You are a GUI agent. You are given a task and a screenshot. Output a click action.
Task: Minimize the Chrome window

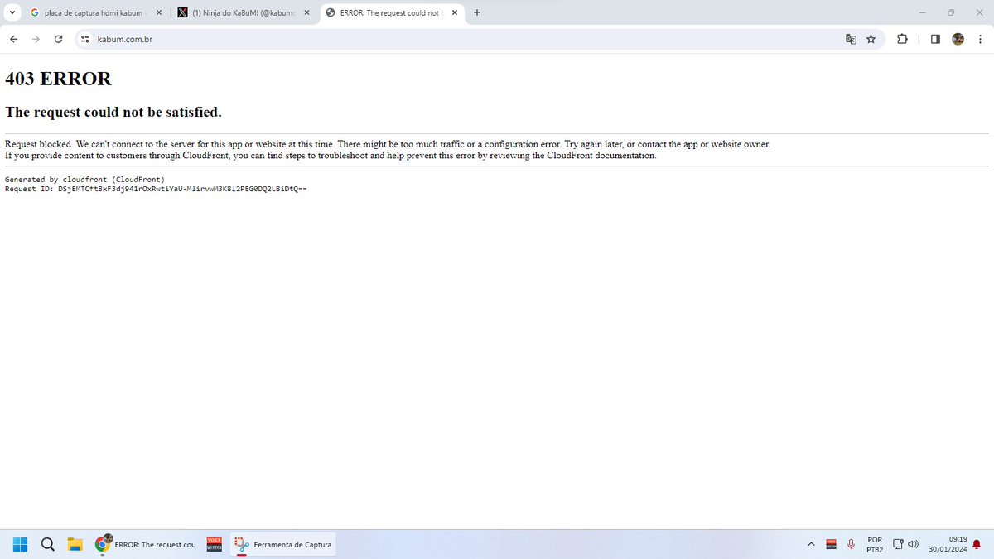(922, 12)
